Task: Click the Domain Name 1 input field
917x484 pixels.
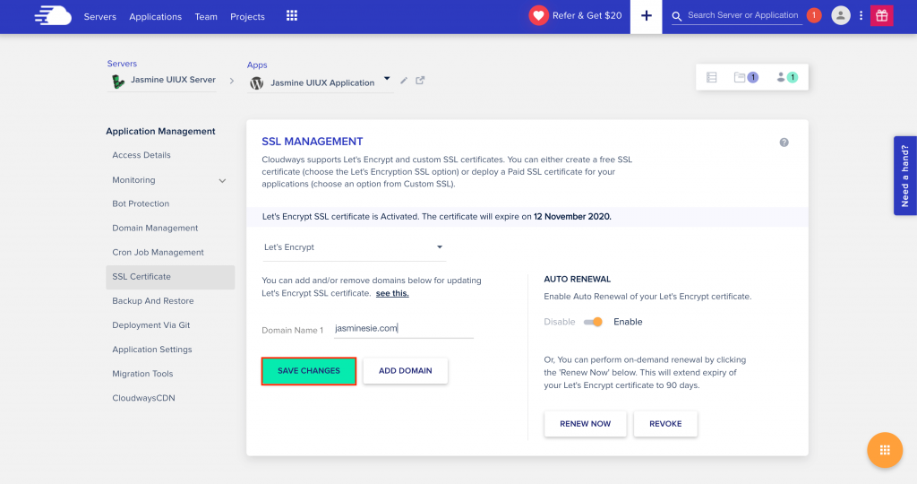Action: point(404,329)
